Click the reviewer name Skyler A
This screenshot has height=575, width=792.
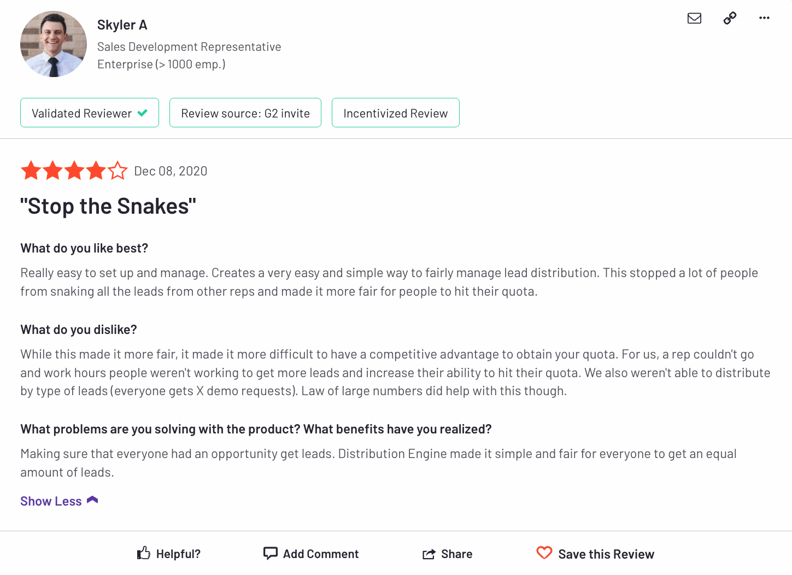122,25
